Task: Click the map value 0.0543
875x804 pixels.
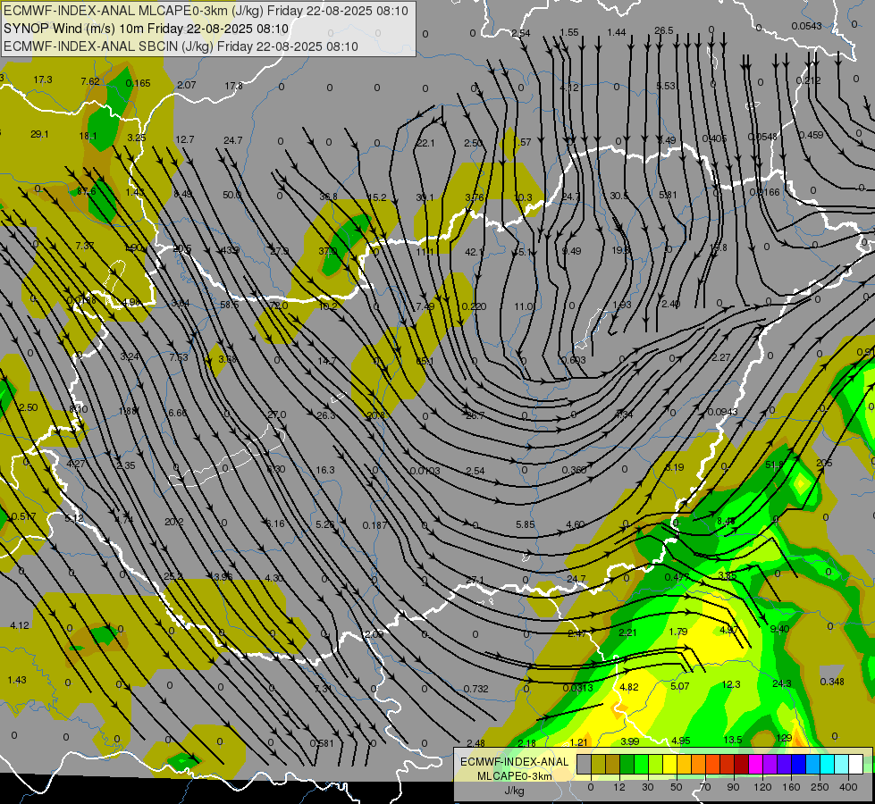Action: 806,26
